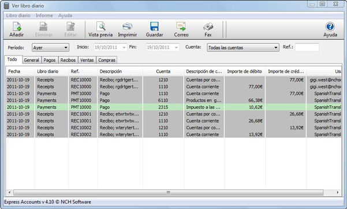Minimize the Ver libro diario window
This screenshot has width=347, height=209.
(312, 4)
